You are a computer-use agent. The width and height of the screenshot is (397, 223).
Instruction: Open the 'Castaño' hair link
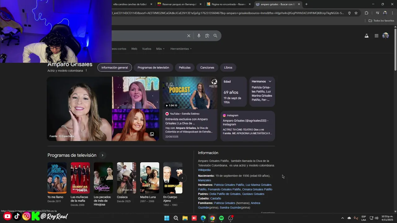click(216, 199)
